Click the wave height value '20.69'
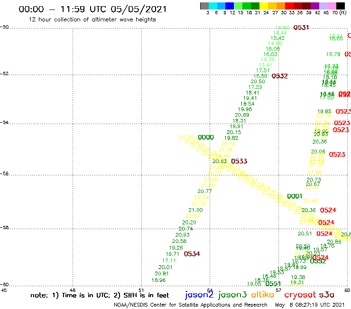 [x=242, y=115]
